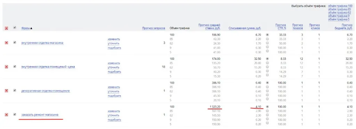
Task: Select traffic volume 62 radio for 'декоративная отделка помещения'
Action: click(267, 91)
